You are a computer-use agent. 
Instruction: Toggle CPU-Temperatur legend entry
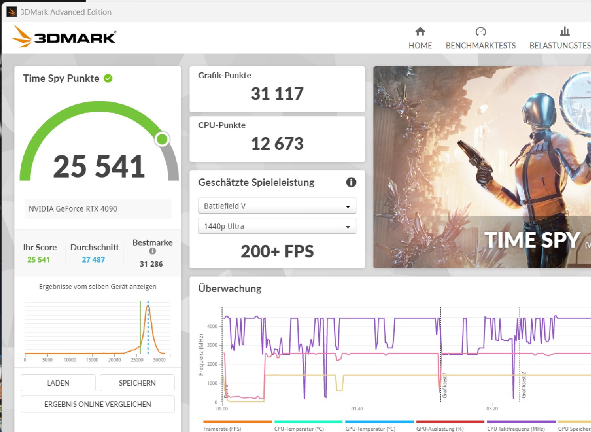tap(308, 426)
